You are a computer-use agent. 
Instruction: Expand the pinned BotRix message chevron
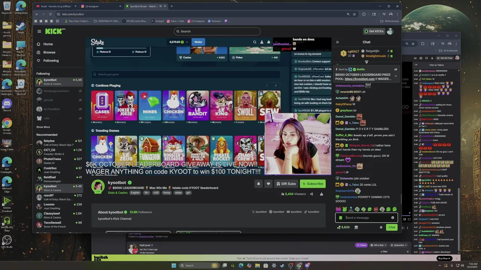point(396,76)
